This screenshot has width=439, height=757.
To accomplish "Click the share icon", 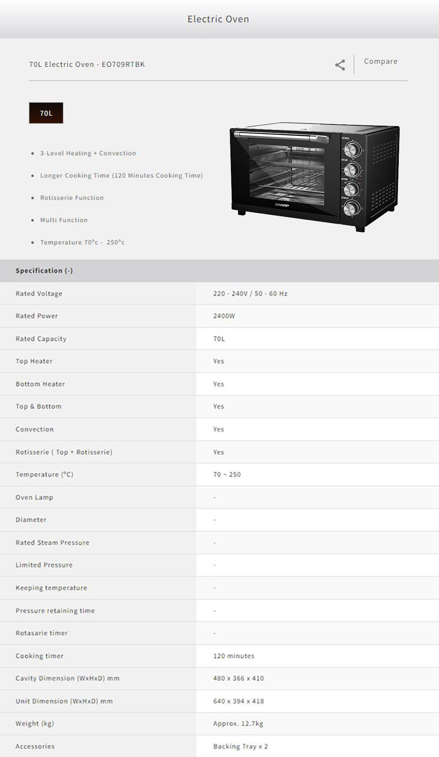I will [x=340, y=65].
